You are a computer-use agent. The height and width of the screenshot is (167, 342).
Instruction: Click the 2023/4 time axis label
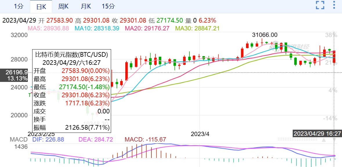click(x=200, y=134)
